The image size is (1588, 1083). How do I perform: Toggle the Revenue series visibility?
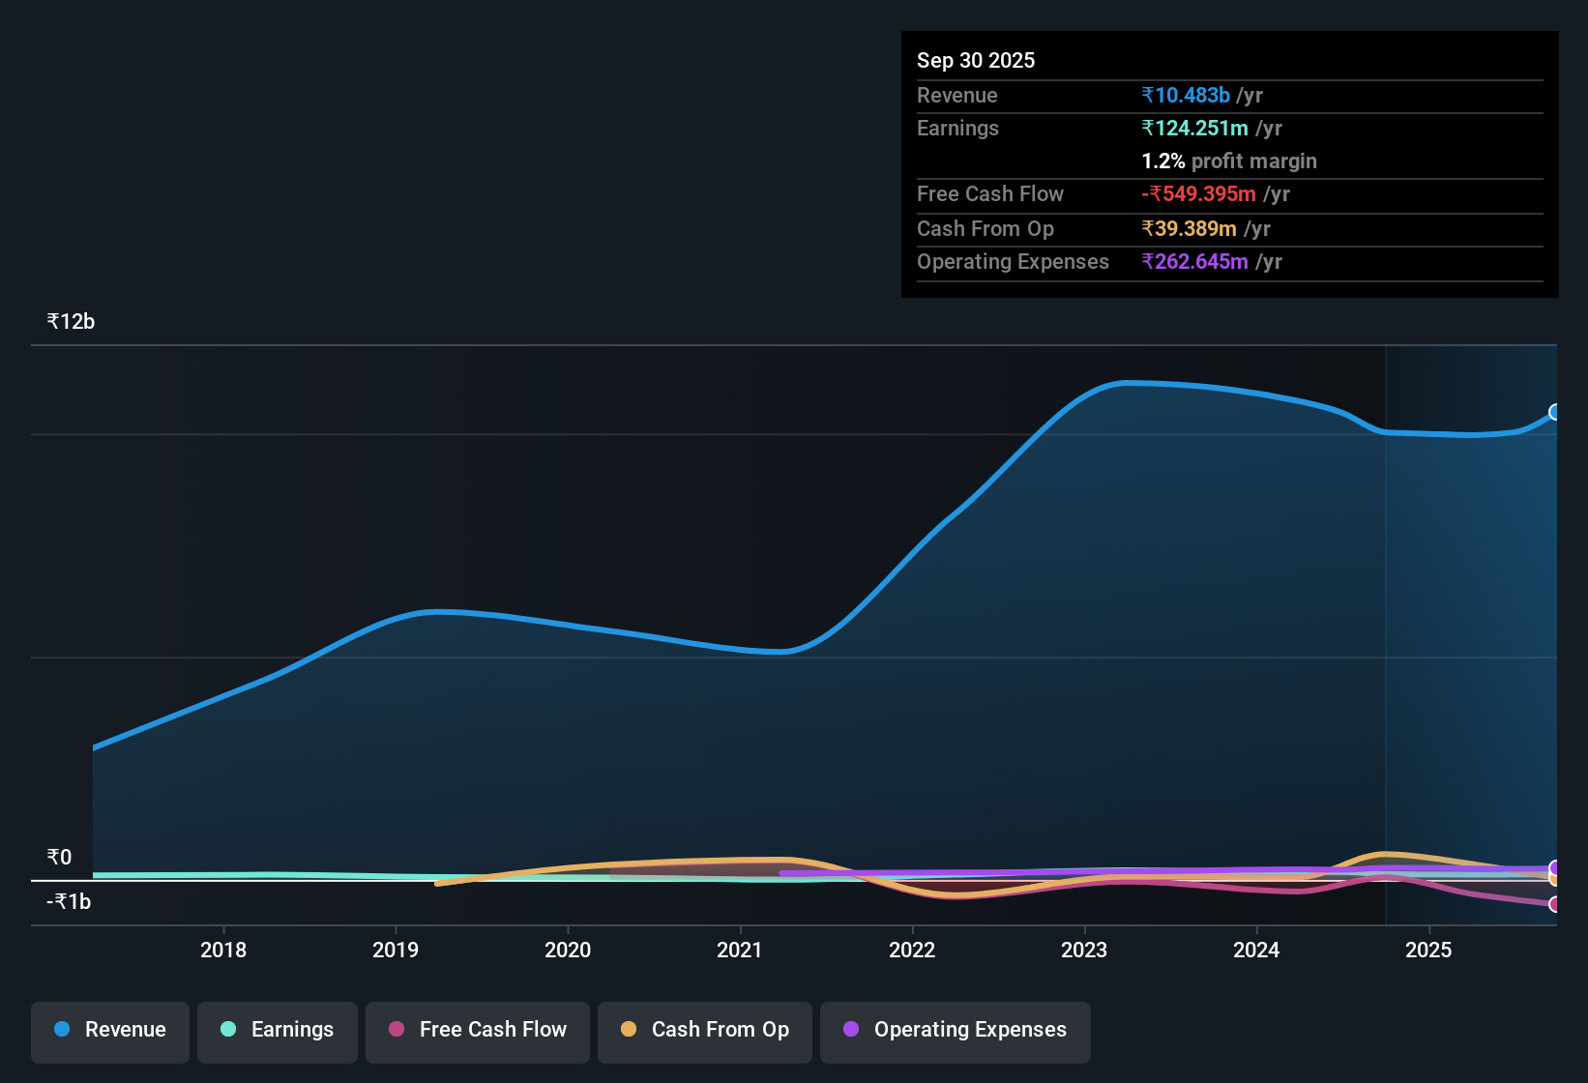109,1031
